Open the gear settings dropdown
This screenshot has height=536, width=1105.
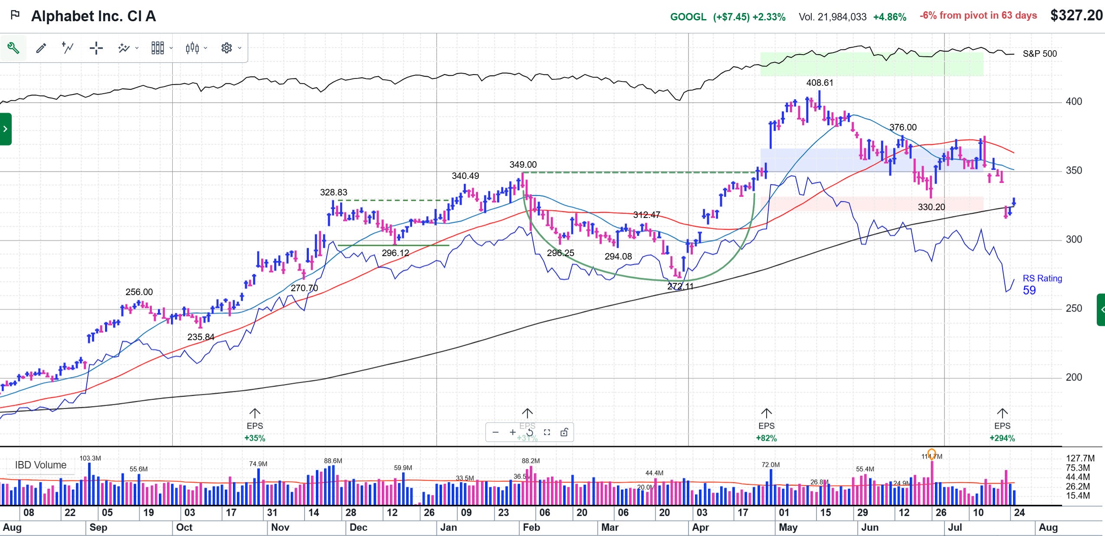coord(231,48)
